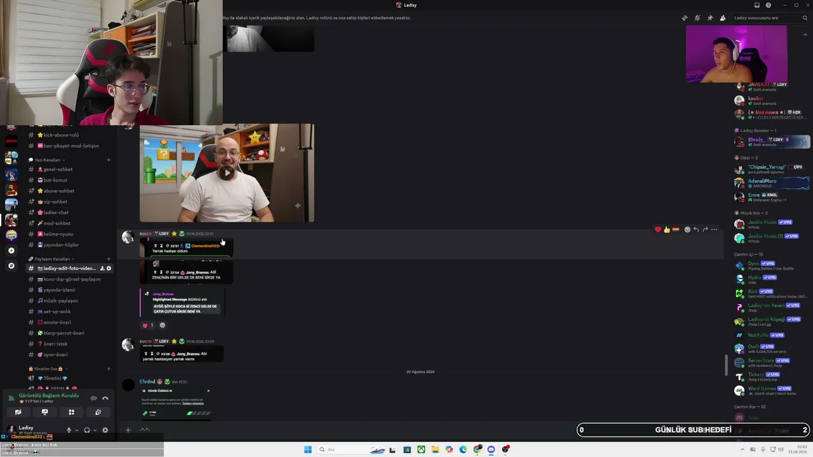The image size is (813, 457).
Task: Open pinned messages in channel header
Action: coord(710,18)
